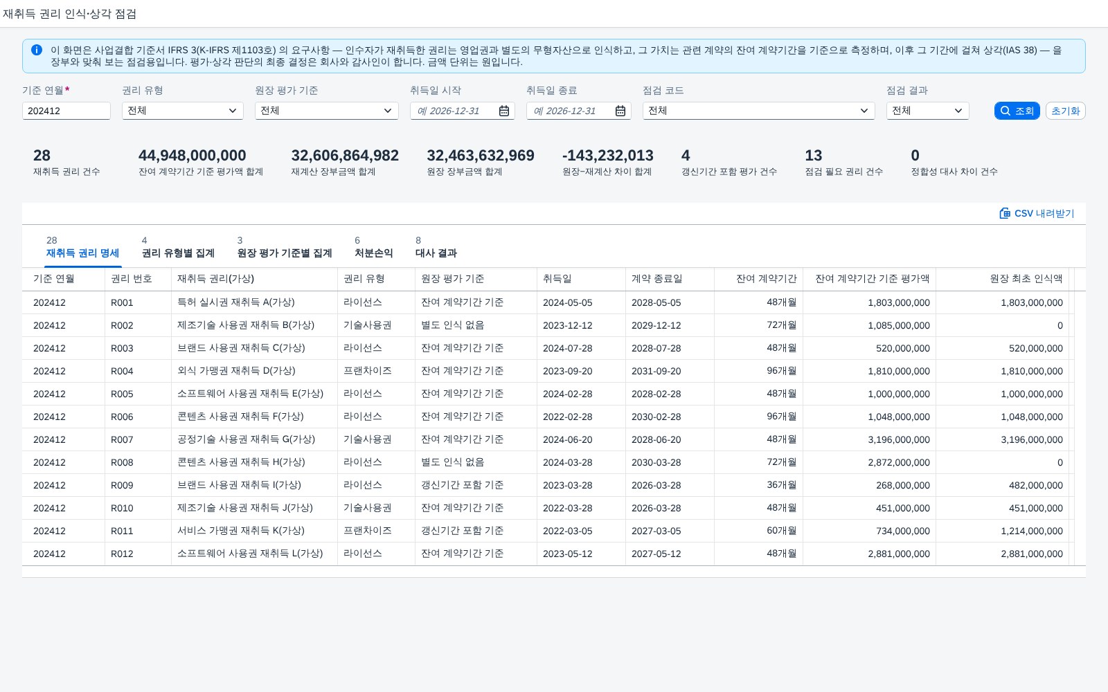Screen dimensions: 1108x692
Task: Open the 원장 평가 기준별 집계 tab
Action: click(x=285, y=248)
